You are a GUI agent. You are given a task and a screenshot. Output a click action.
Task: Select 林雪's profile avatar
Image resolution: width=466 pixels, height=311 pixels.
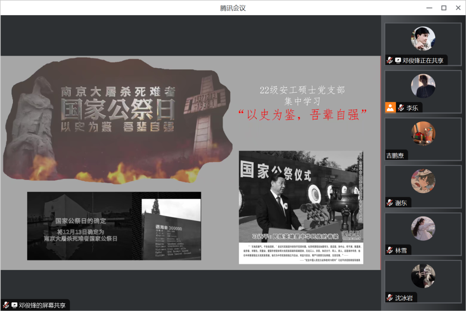coord(423,228)
